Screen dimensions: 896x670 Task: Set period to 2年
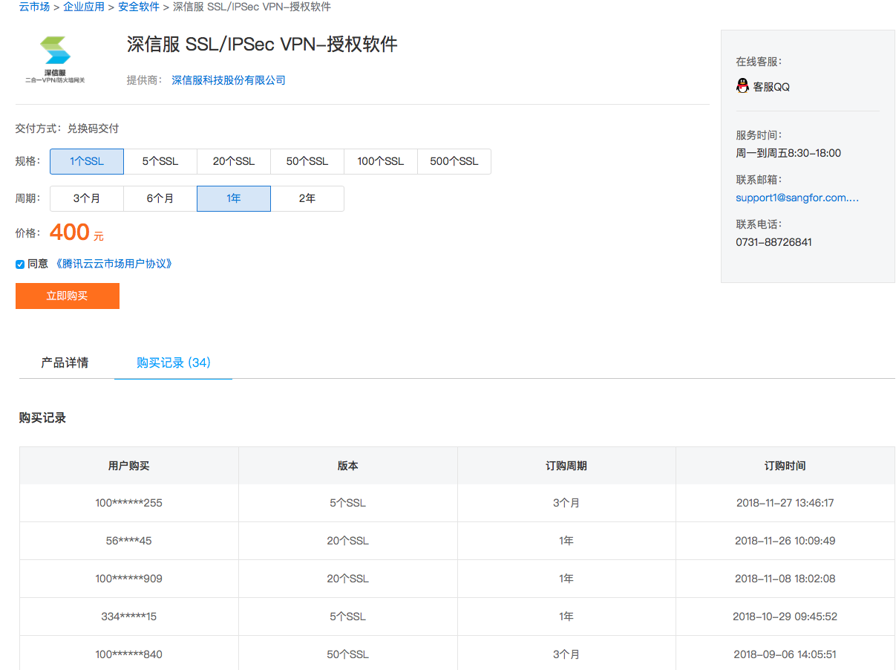point(307,198)
